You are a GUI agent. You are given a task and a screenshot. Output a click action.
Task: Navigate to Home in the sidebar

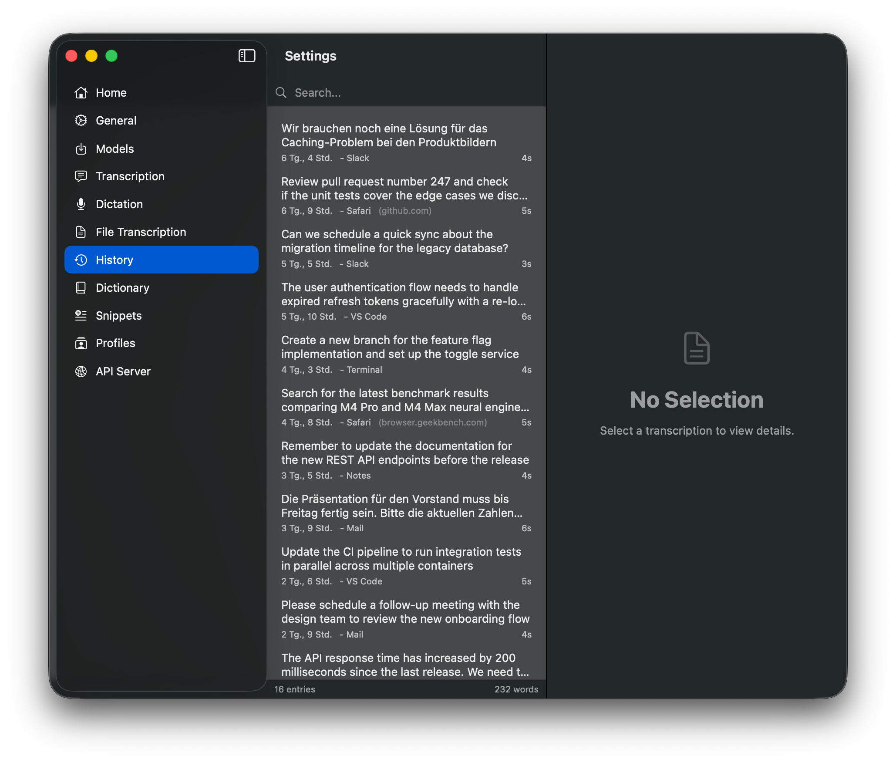tap(111, 92)
